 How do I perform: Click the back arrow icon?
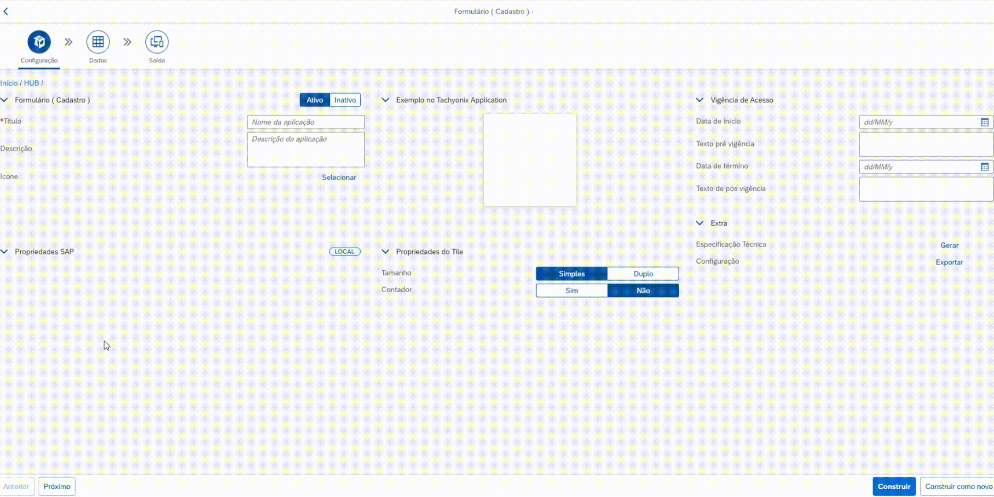click(6, 12)
